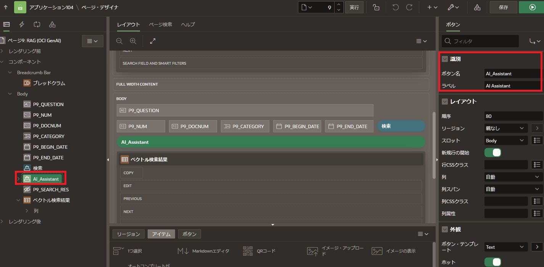544x267 pixels.
Task: Click the page lock icon in toolbar
Action: (376, 7)
